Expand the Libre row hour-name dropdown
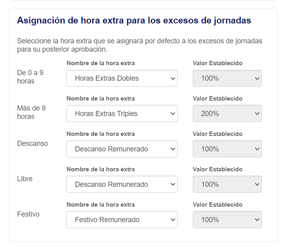 [x=122, y=184]
